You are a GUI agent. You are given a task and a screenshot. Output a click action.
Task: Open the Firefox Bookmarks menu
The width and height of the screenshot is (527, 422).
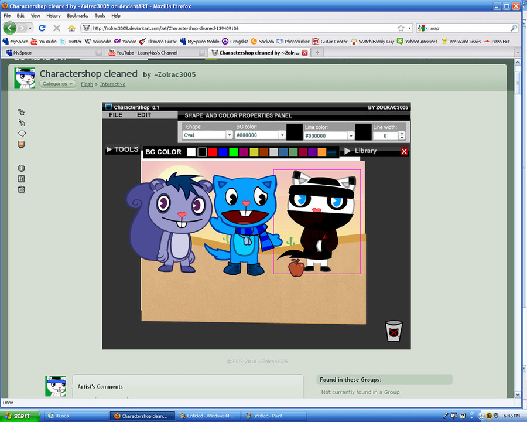(78, 16)
